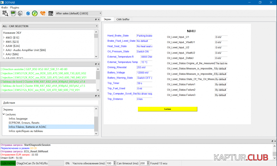Expand the AAU -Audio Amplifier Unit node
Screen dimensions: 277x166
[x=4, y=50]
